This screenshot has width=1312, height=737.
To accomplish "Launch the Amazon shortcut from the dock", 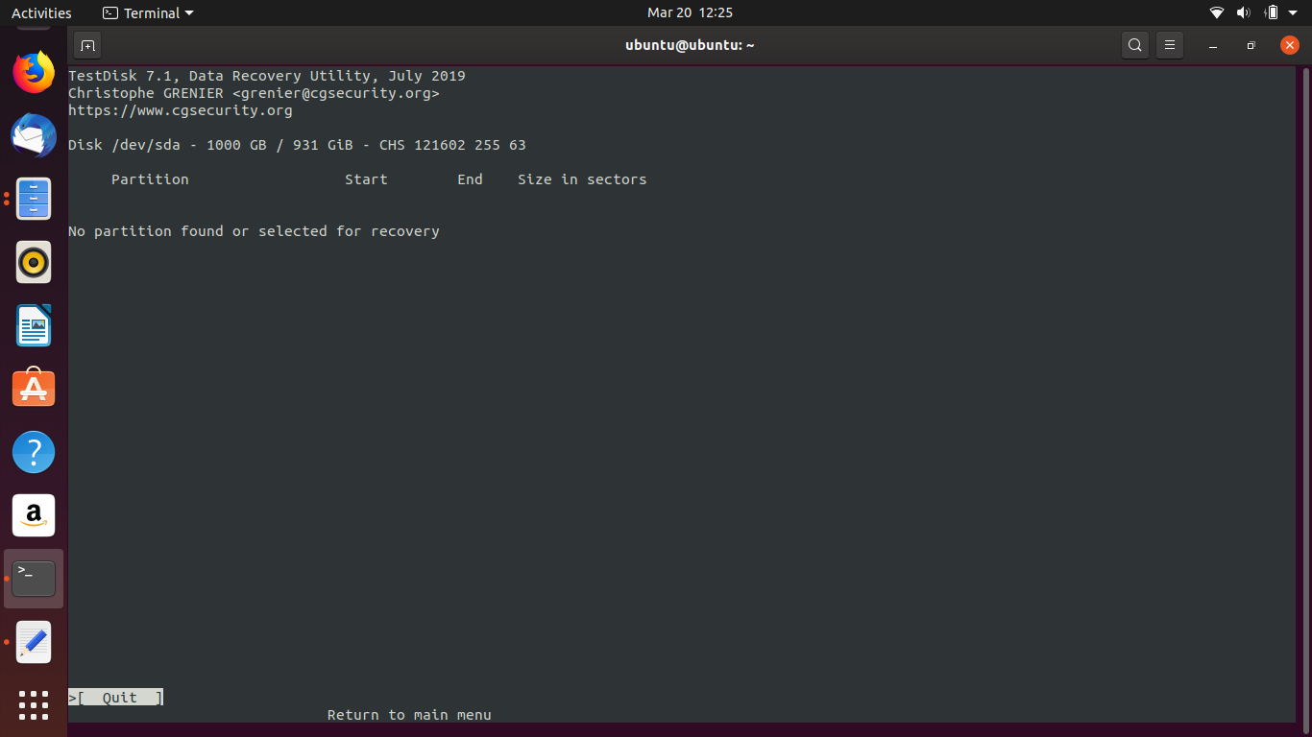I will coord(33,515).
